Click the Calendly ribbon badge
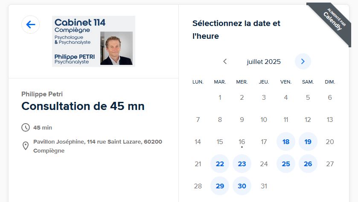 coord(330,23)
